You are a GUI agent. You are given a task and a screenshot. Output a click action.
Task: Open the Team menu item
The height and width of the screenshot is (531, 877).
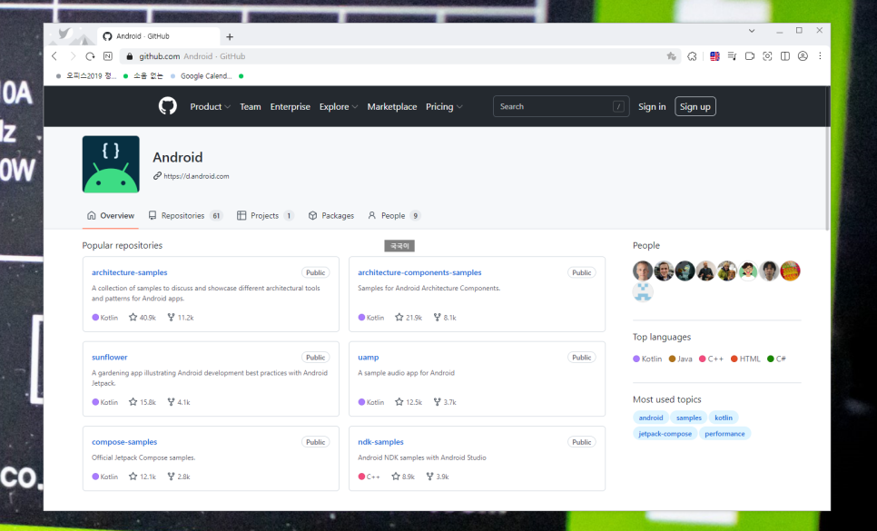coord(250,107)
